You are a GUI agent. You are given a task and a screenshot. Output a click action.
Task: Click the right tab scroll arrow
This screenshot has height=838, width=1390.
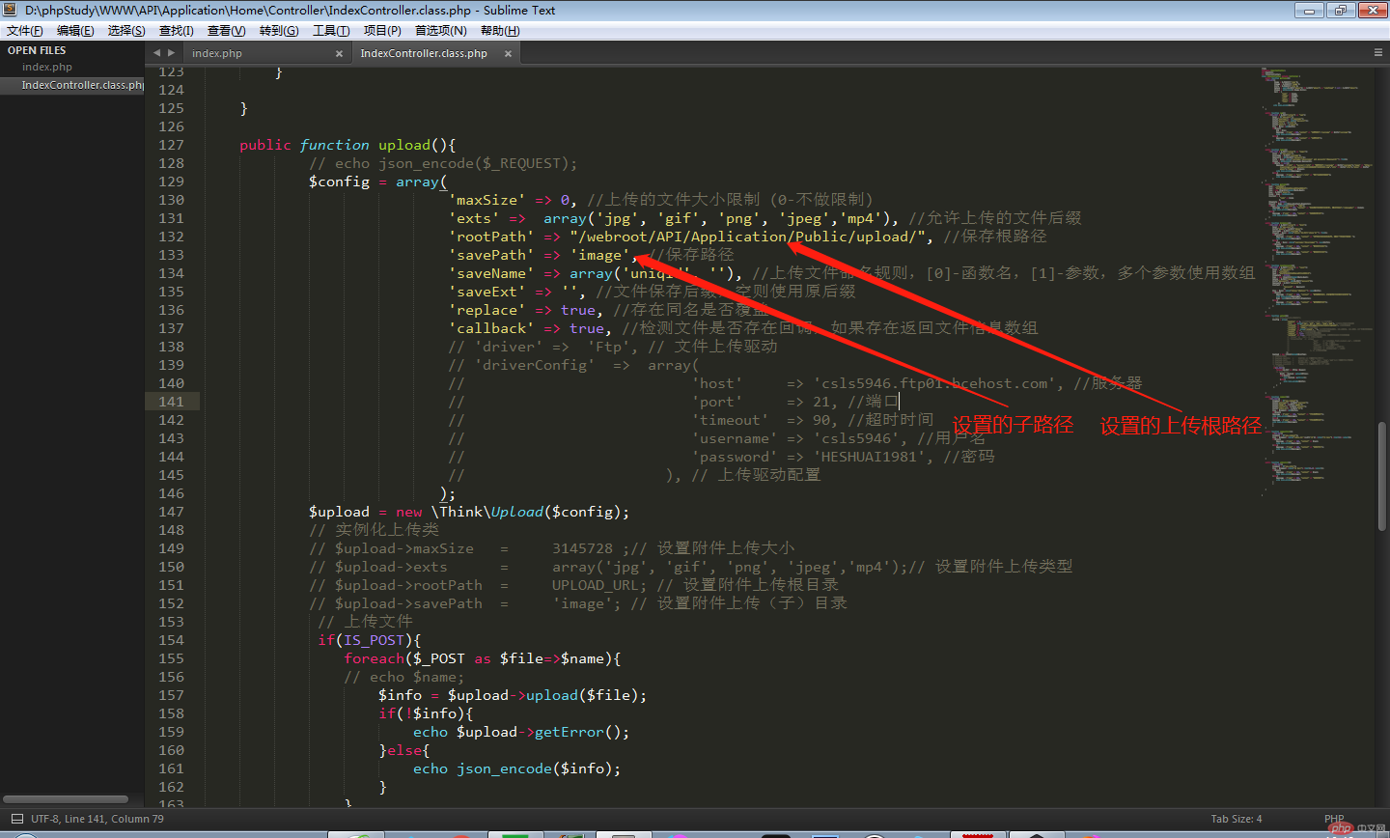coord(172,53)
